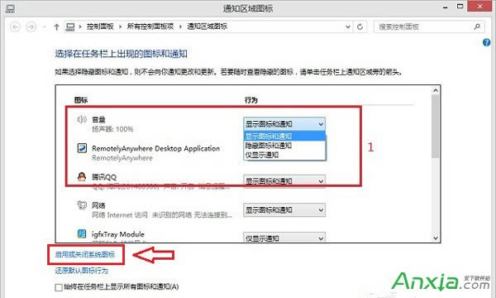Click the search magnifier icon
Image resolution: width=496 pixels, height=298 pixels.
pyautogui.click(x=477, y=26)
